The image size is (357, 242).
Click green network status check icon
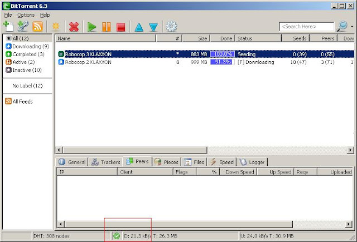pyautogui.click(x=117, y=236)
